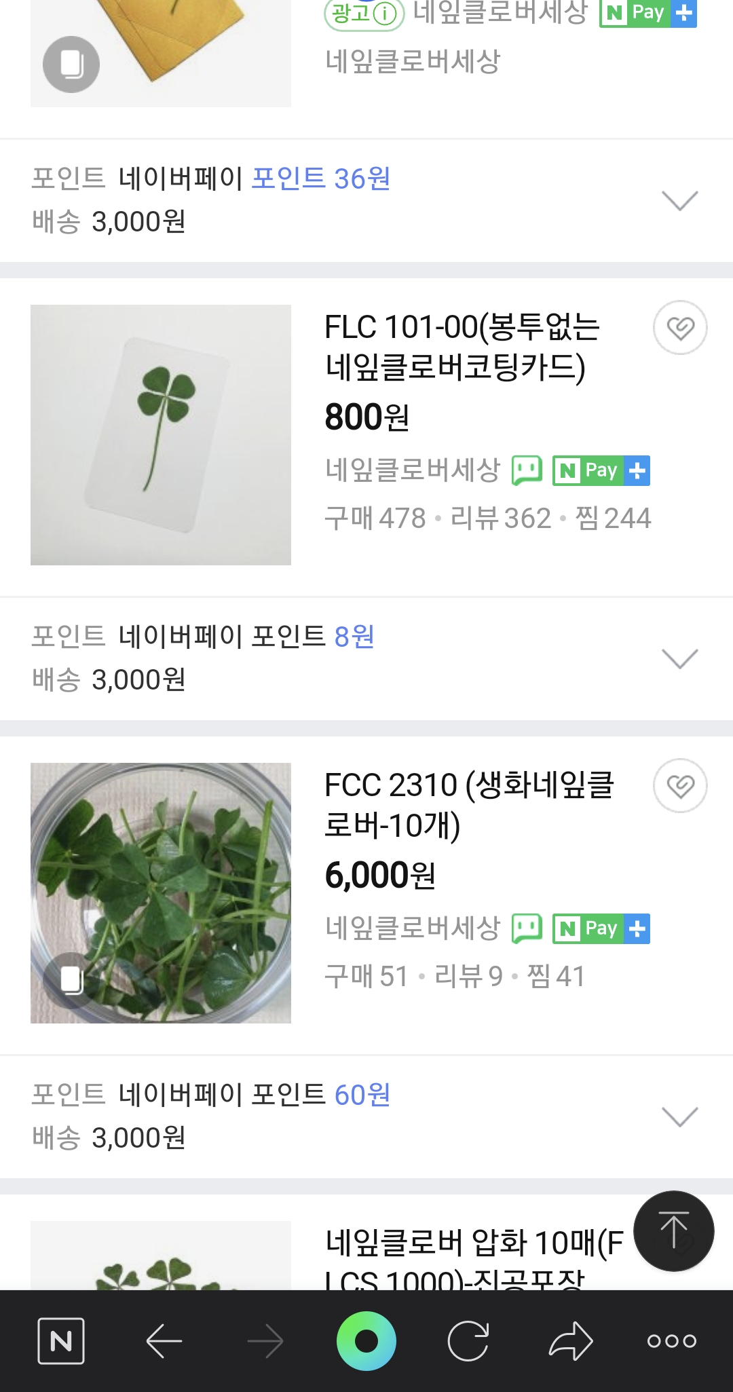Viewport: 733px width, 1392px height.
Task: Share this page via the share arrow
Action: tap(570, 1341)
